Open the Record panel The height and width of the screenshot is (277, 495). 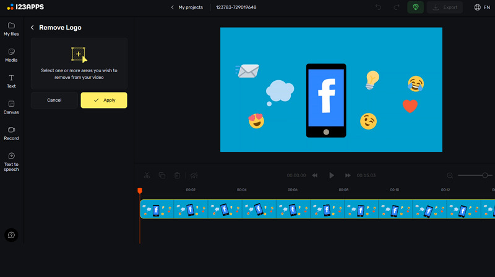point(11,133)
